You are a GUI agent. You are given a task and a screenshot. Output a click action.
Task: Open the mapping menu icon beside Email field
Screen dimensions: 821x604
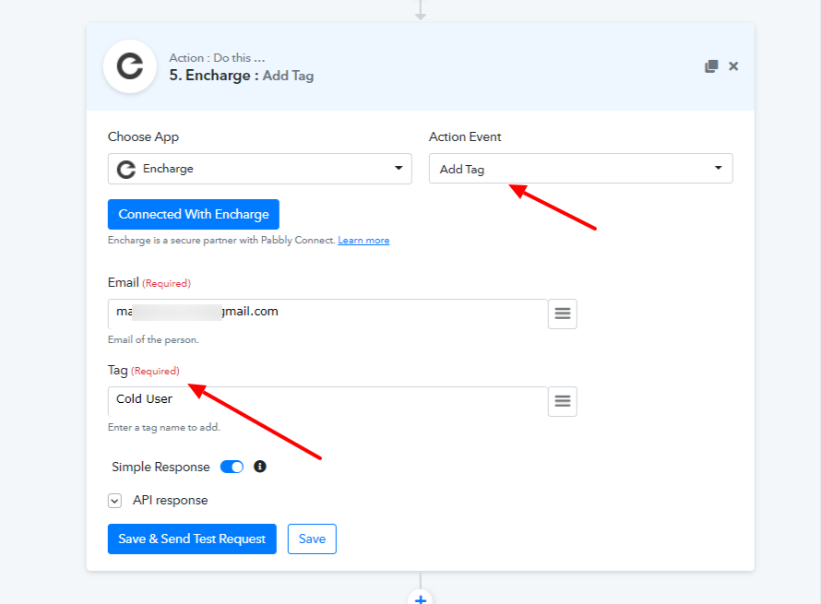(563, 314)
